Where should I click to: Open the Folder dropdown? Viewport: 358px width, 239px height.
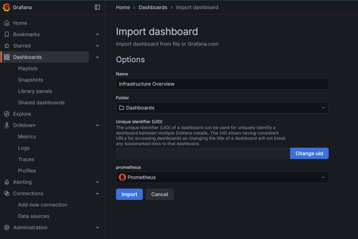pyautogui.click(x=222, y=108)
